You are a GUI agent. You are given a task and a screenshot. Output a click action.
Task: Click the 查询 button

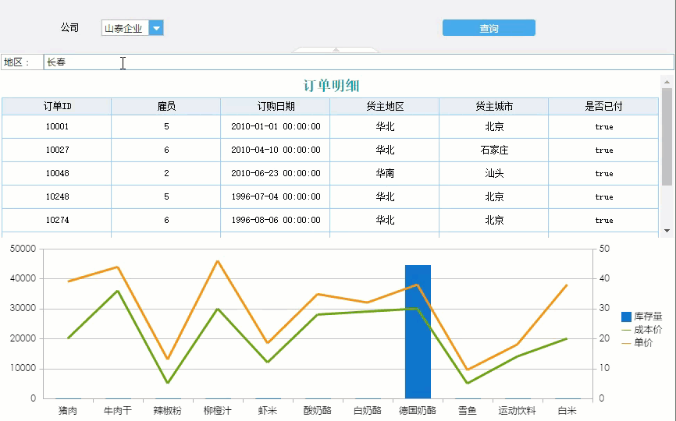[x=489, y=28]
